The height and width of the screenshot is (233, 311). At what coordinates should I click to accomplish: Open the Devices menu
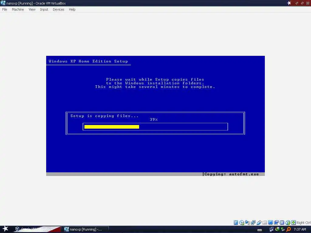(x=58, y=9)
